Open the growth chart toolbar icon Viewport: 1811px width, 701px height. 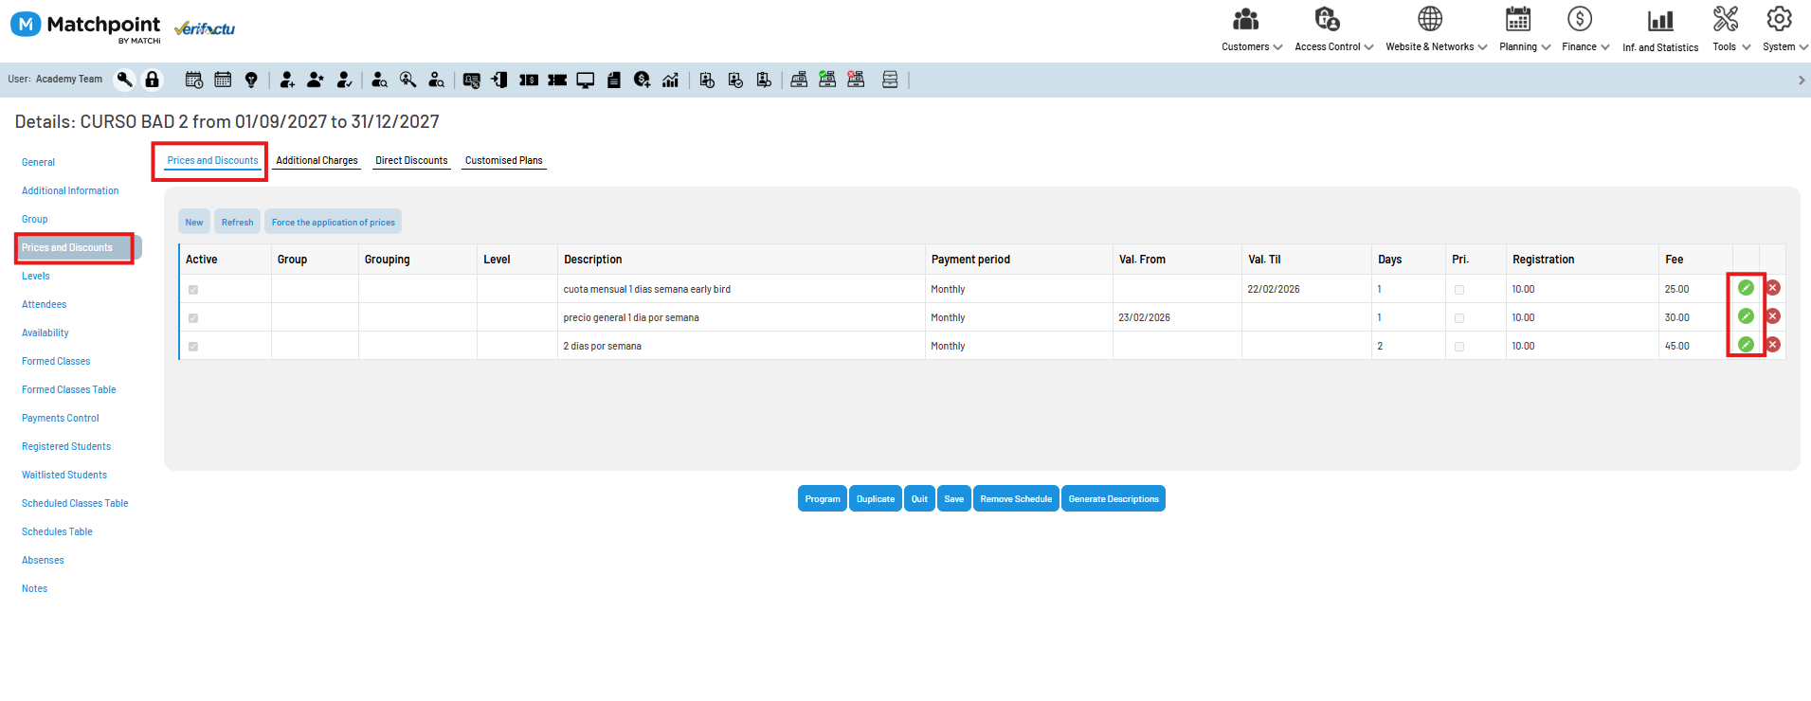[x=670, y=80]
